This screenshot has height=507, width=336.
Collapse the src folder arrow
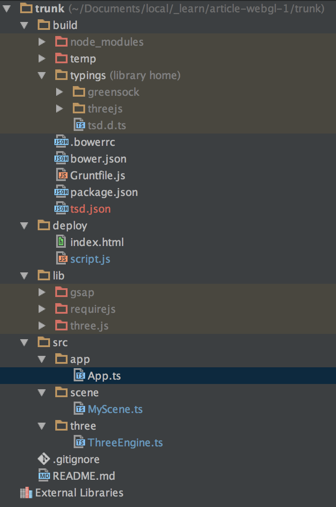point(25,342)
